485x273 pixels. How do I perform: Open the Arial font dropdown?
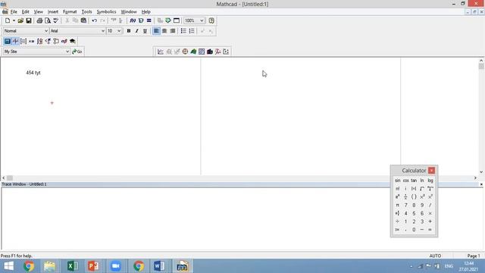tap(103, 31)
